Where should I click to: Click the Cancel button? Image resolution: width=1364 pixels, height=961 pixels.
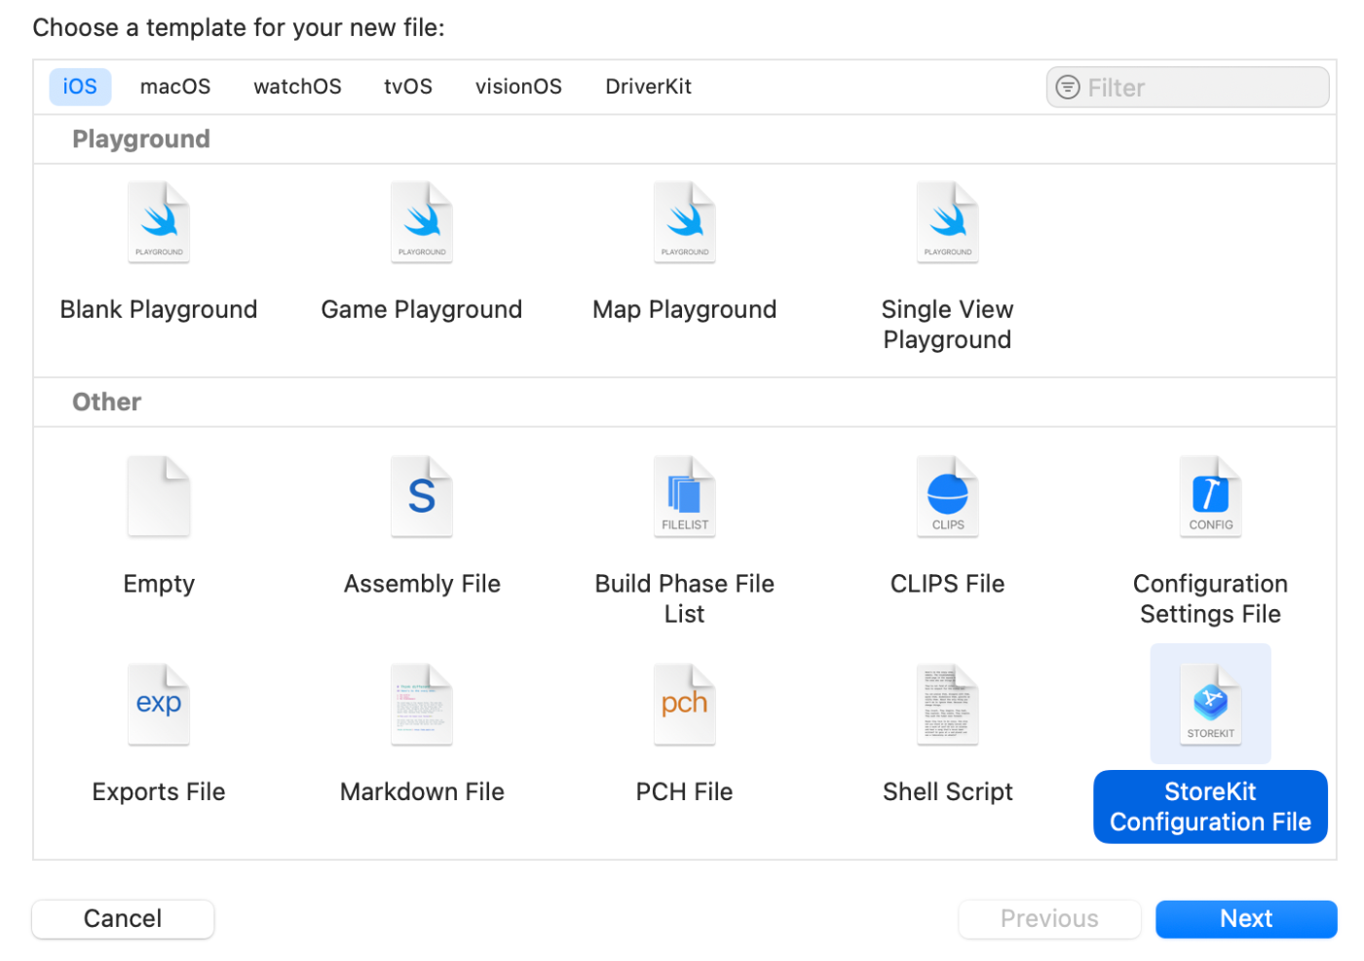pos(123,919)
